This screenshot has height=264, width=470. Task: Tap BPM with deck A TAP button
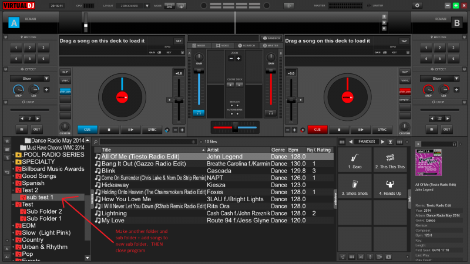pyautogui.click(x=179, y=41)
